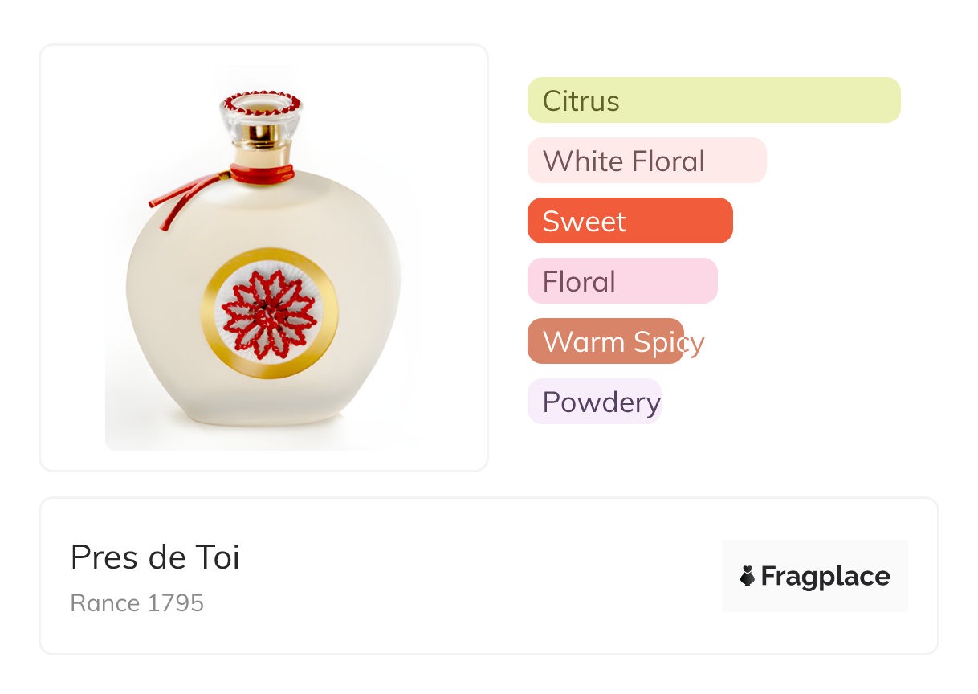
Task: Click the red flower emblem on the bottle
Action: 269,313
